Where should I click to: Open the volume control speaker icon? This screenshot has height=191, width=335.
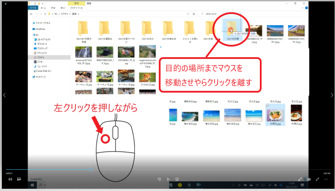(10, 179)
